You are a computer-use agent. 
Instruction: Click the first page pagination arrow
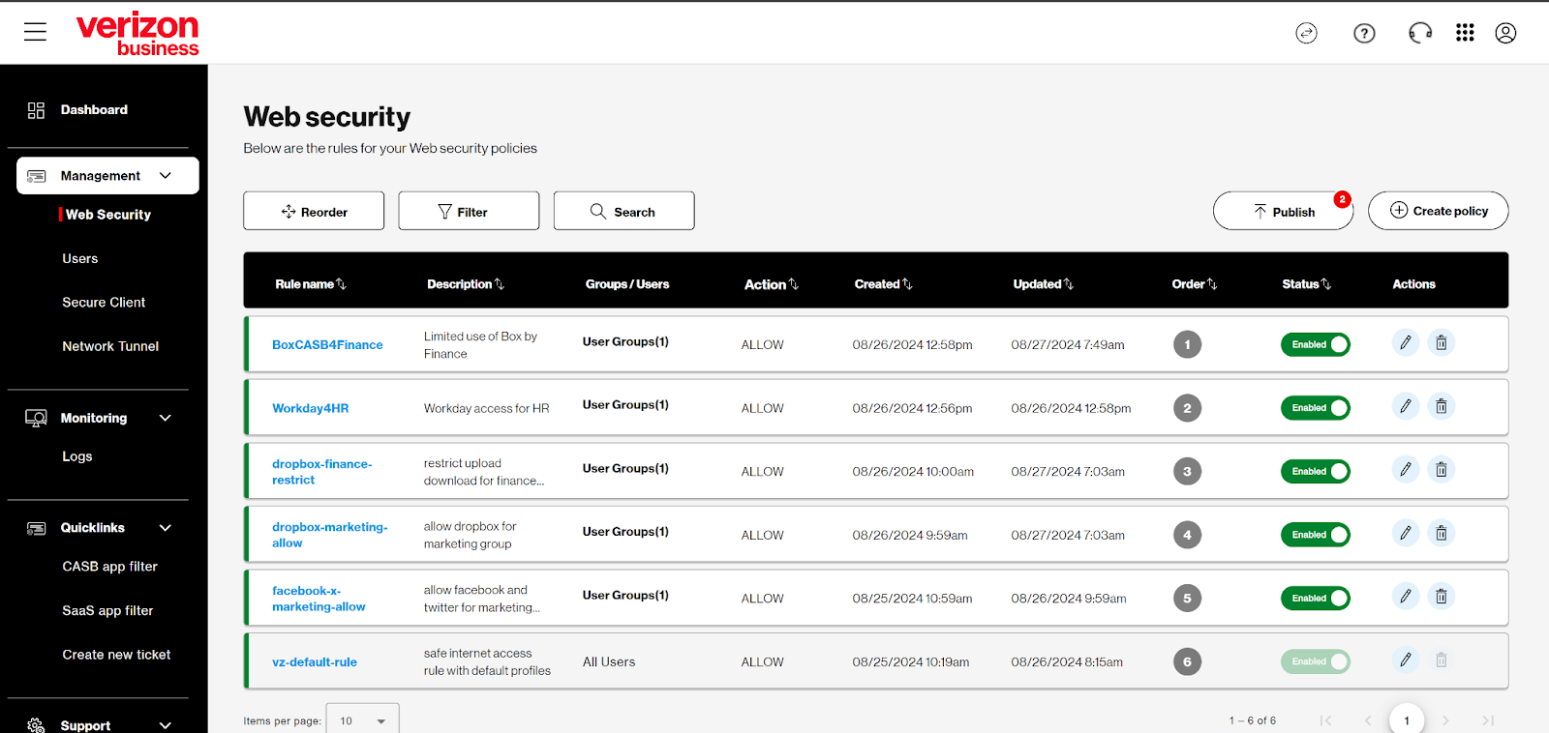tap(1325, 720)
